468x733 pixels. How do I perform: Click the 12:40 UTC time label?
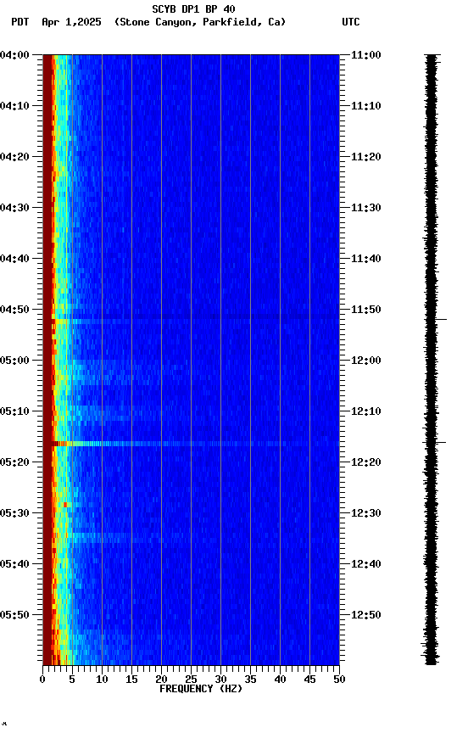coord(366,564)
